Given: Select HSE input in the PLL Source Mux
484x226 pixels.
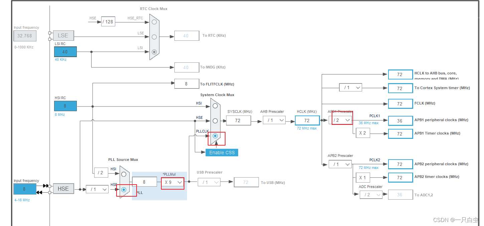Looking at the screenshot, I should (x=124, y=190).
